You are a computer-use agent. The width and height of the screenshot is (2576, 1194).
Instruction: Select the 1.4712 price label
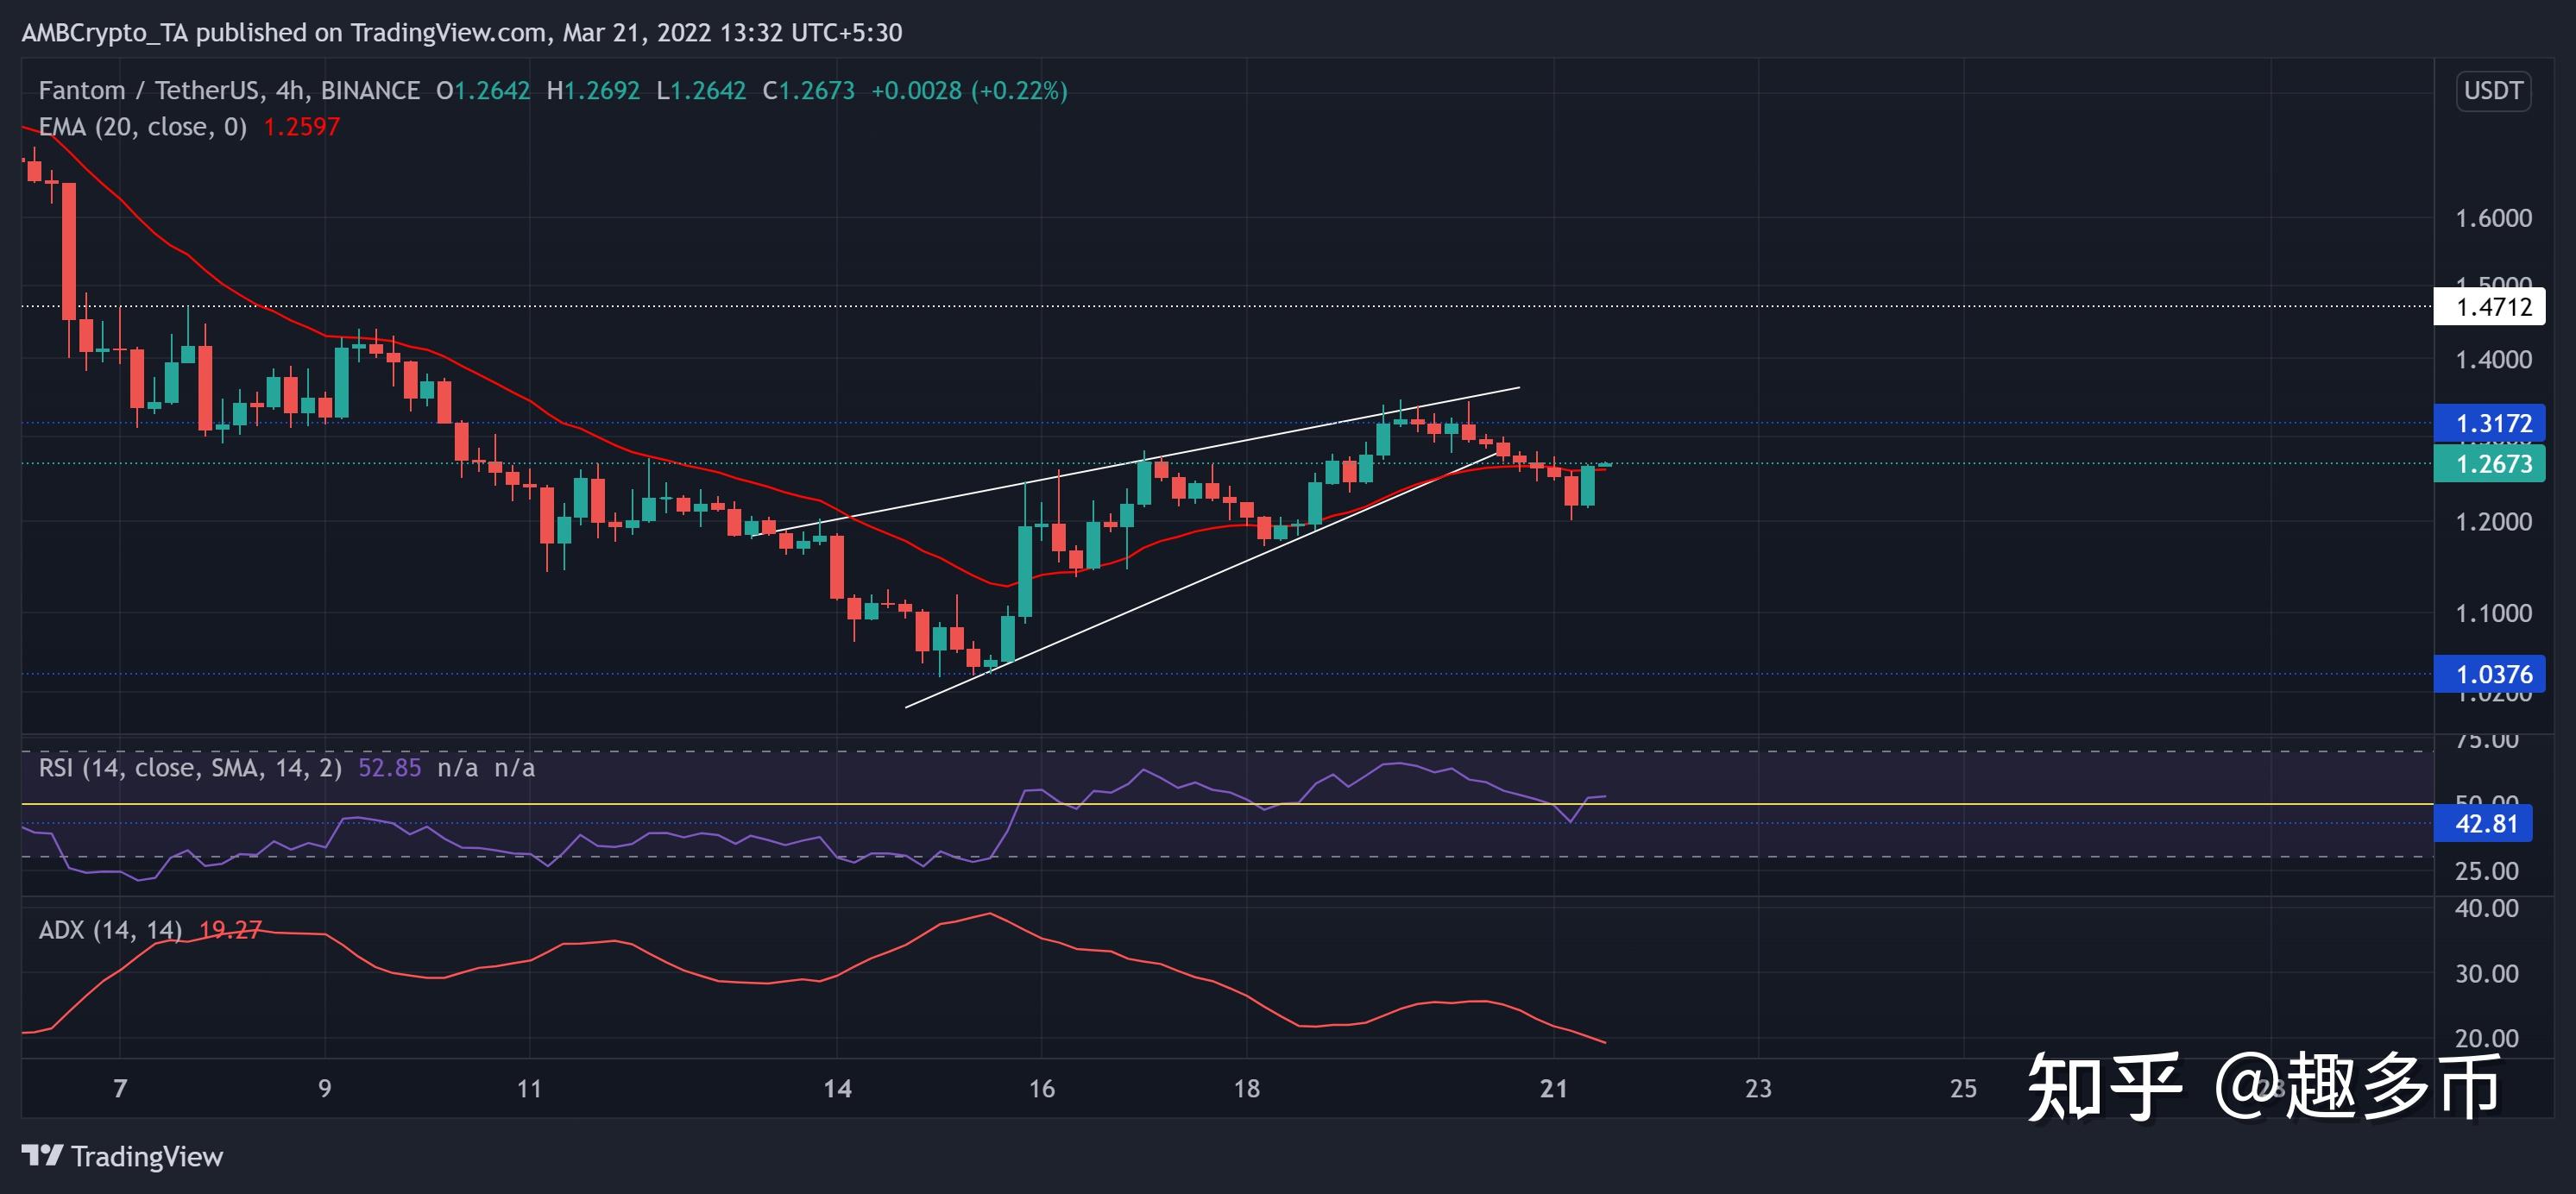(x=2488, y=306)
